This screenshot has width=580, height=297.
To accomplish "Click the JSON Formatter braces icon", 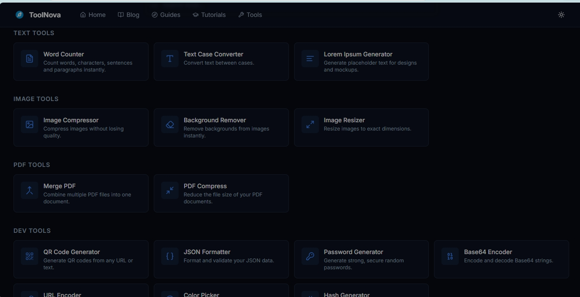I will [169, 256].
